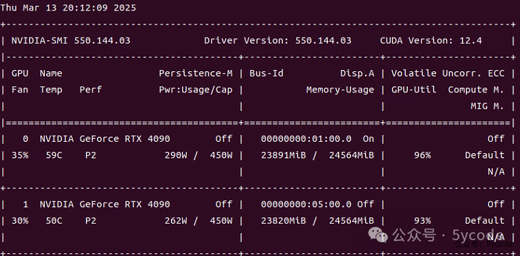Click the GPU-Util header

click(414, 90)
